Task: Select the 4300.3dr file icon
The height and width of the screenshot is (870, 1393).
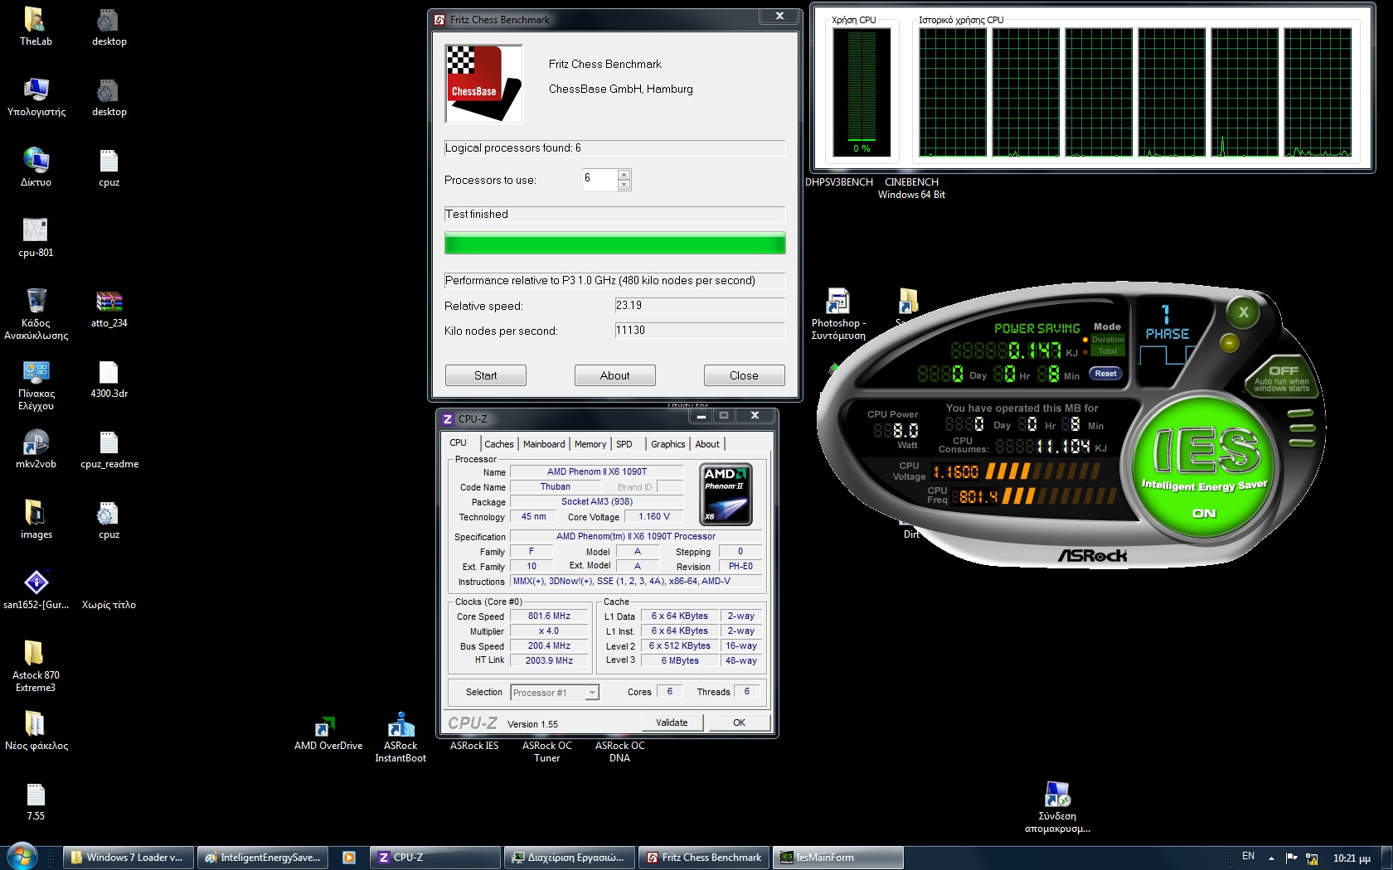Action: [x=109, y=378]
